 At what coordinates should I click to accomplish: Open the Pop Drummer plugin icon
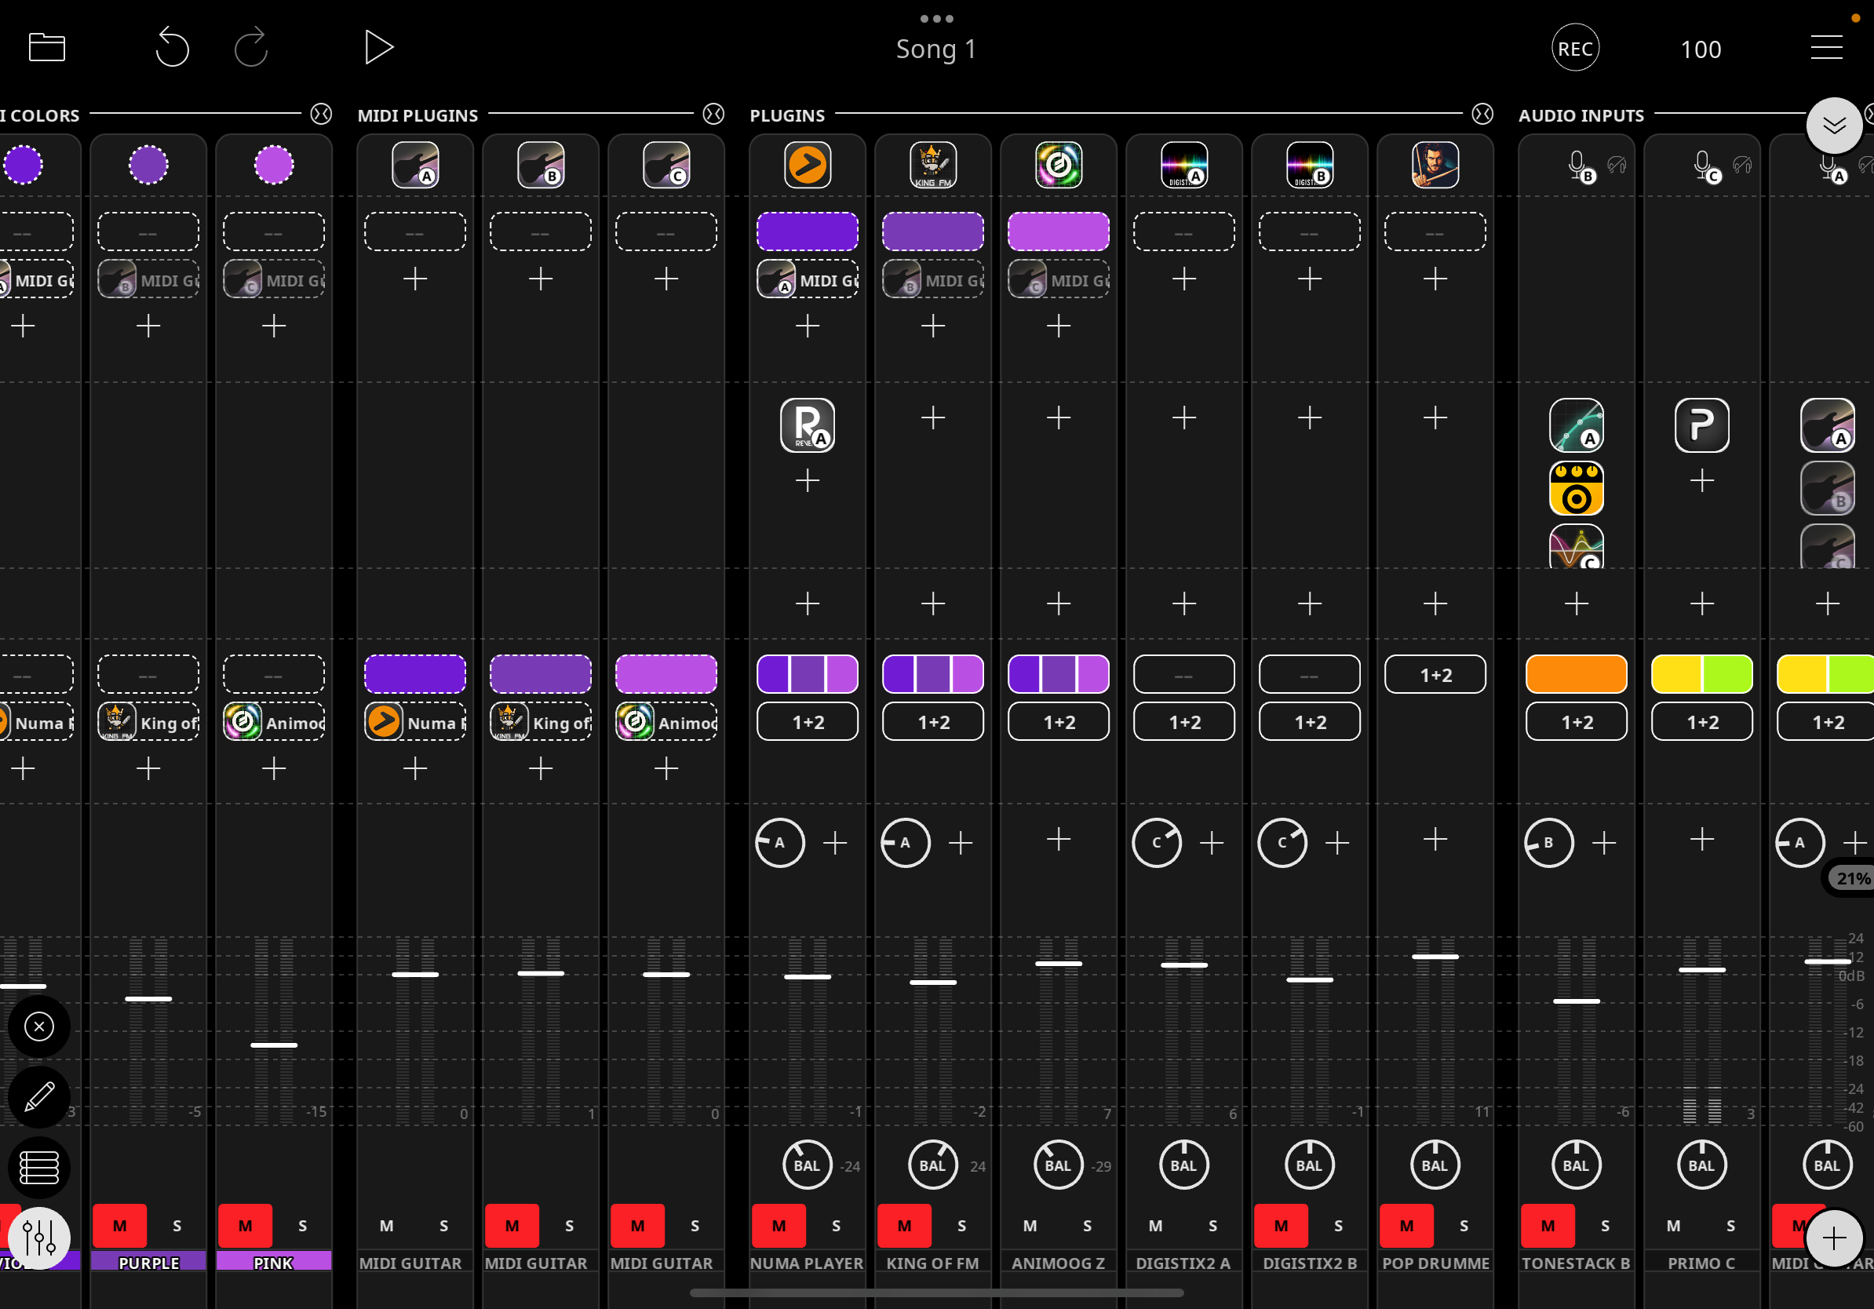[x=1435, y=165]
